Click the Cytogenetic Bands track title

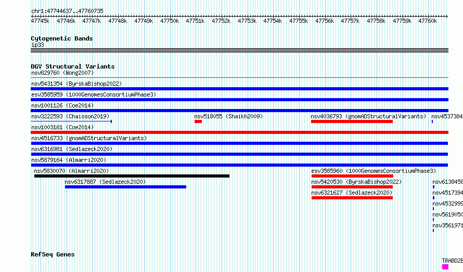click(62, 38)
